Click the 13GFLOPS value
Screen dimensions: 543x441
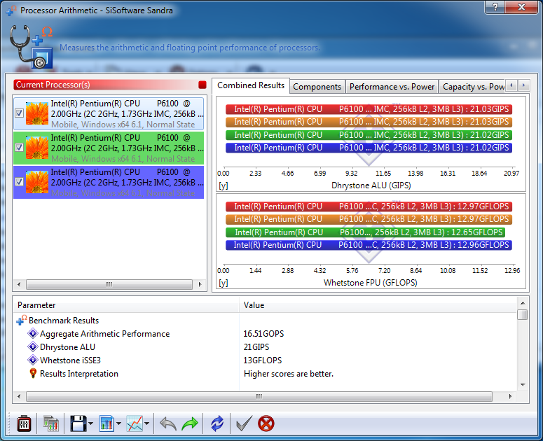(x=263, y=360)
